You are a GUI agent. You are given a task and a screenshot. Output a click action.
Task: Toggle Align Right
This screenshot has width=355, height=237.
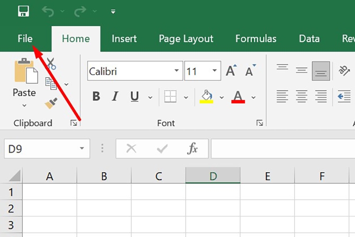click(321, 96)
